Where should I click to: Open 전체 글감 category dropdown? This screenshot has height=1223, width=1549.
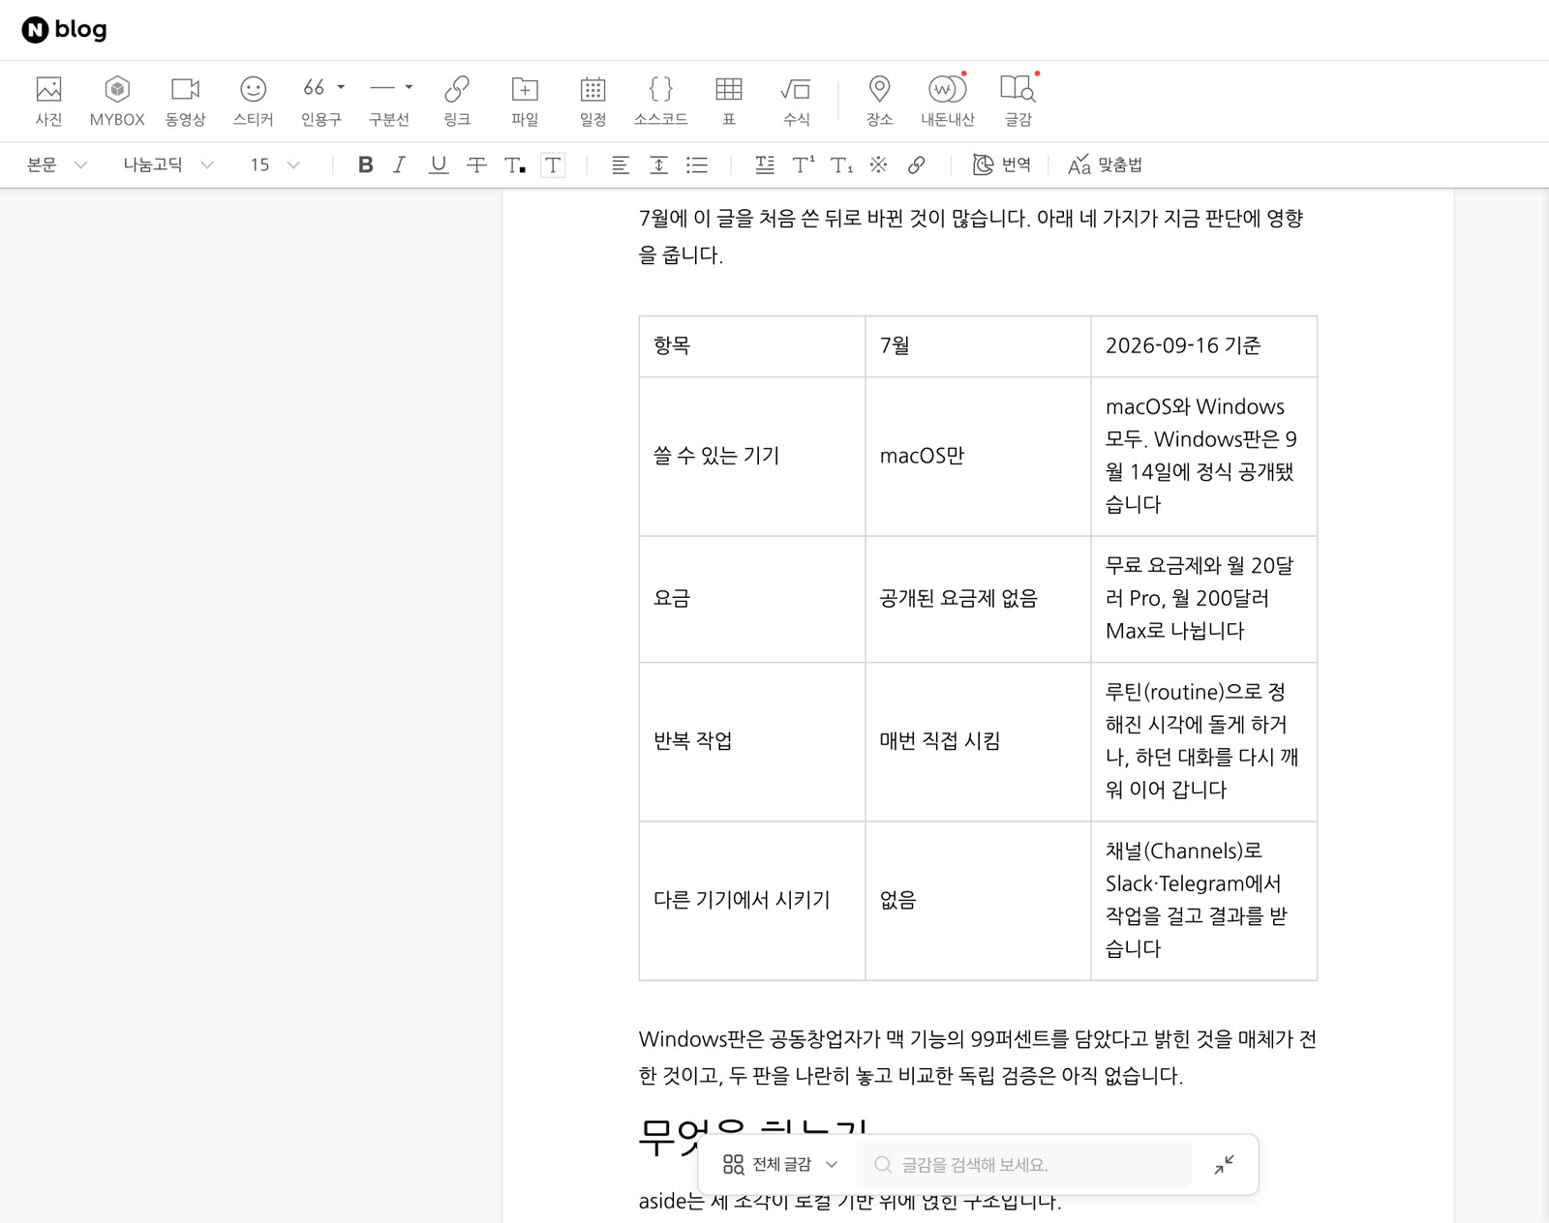click(780, 1164)
